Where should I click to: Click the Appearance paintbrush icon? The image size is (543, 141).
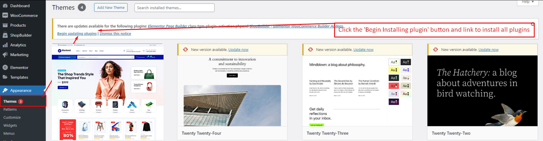(5, 90)
